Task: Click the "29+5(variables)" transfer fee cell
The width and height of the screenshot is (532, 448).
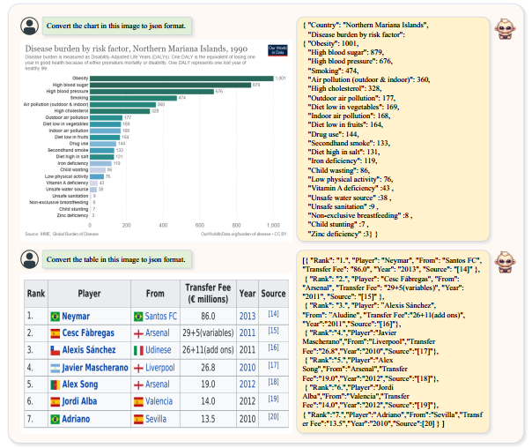Action: [x=208, y=332]
